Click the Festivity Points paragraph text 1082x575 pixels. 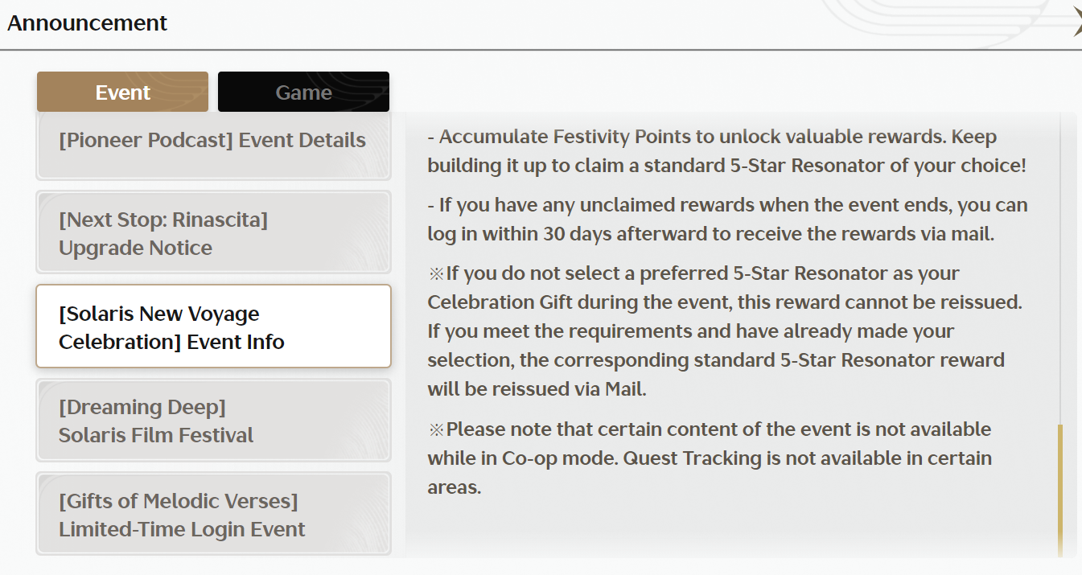[727, 151]
